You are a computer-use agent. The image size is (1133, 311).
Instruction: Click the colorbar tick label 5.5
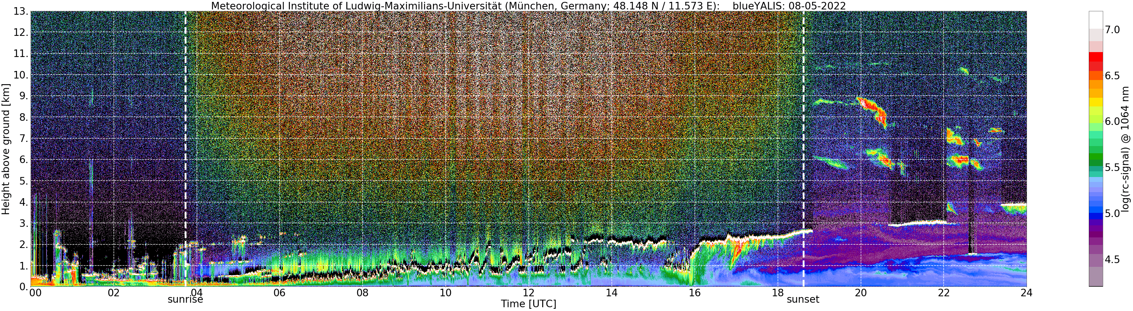click(x=1112, y=168)
